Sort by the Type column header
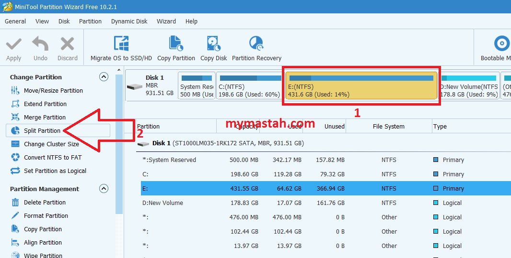The image size is (511, 258). point(471,127)
